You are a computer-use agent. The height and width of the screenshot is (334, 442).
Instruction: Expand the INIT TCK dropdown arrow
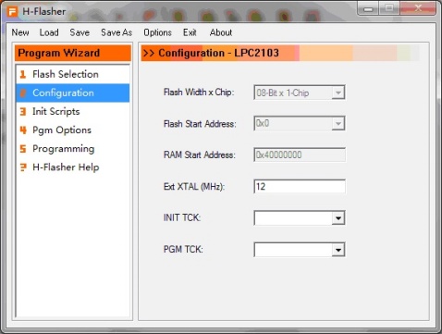[x=338, y=218]
